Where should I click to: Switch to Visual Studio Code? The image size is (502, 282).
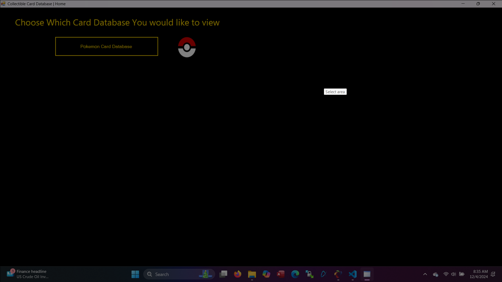point(352,274)
